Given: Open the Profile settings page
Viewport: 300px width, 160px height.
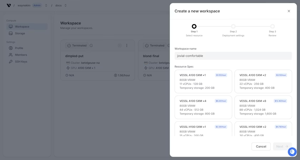Looking at the screenshot, I should (x=27, y=48).
